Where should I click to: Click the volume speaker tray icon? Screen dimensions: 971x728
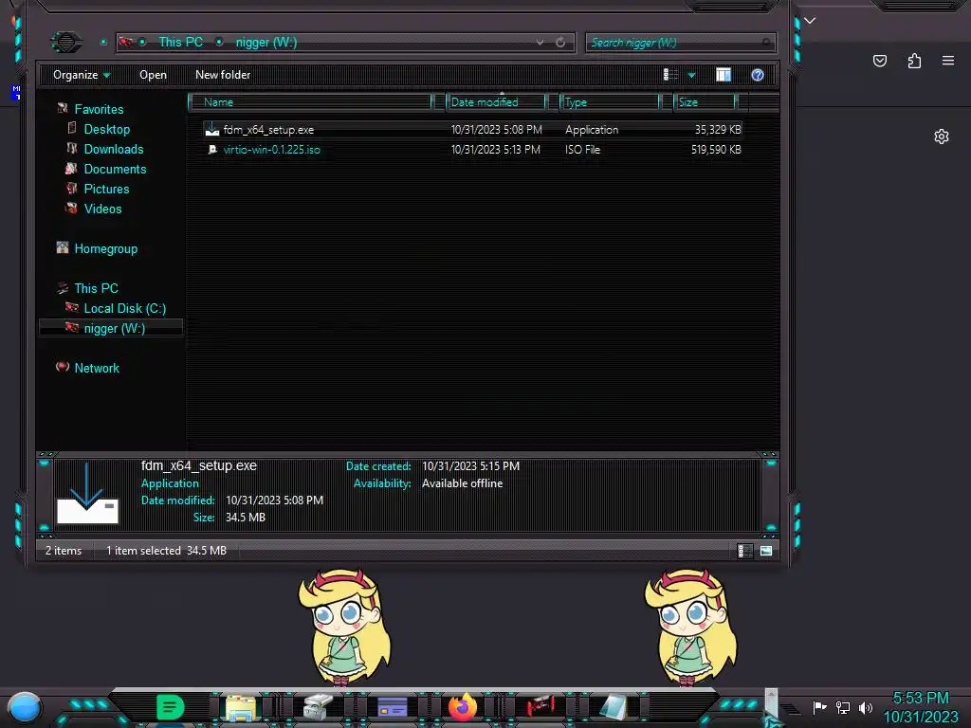(866, 707)
